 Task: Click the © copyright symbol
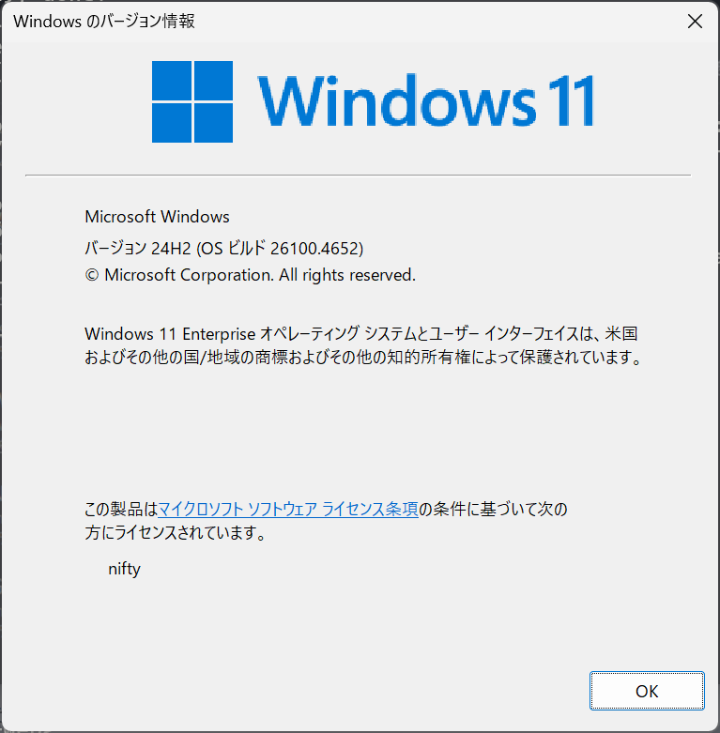point(92,275)
